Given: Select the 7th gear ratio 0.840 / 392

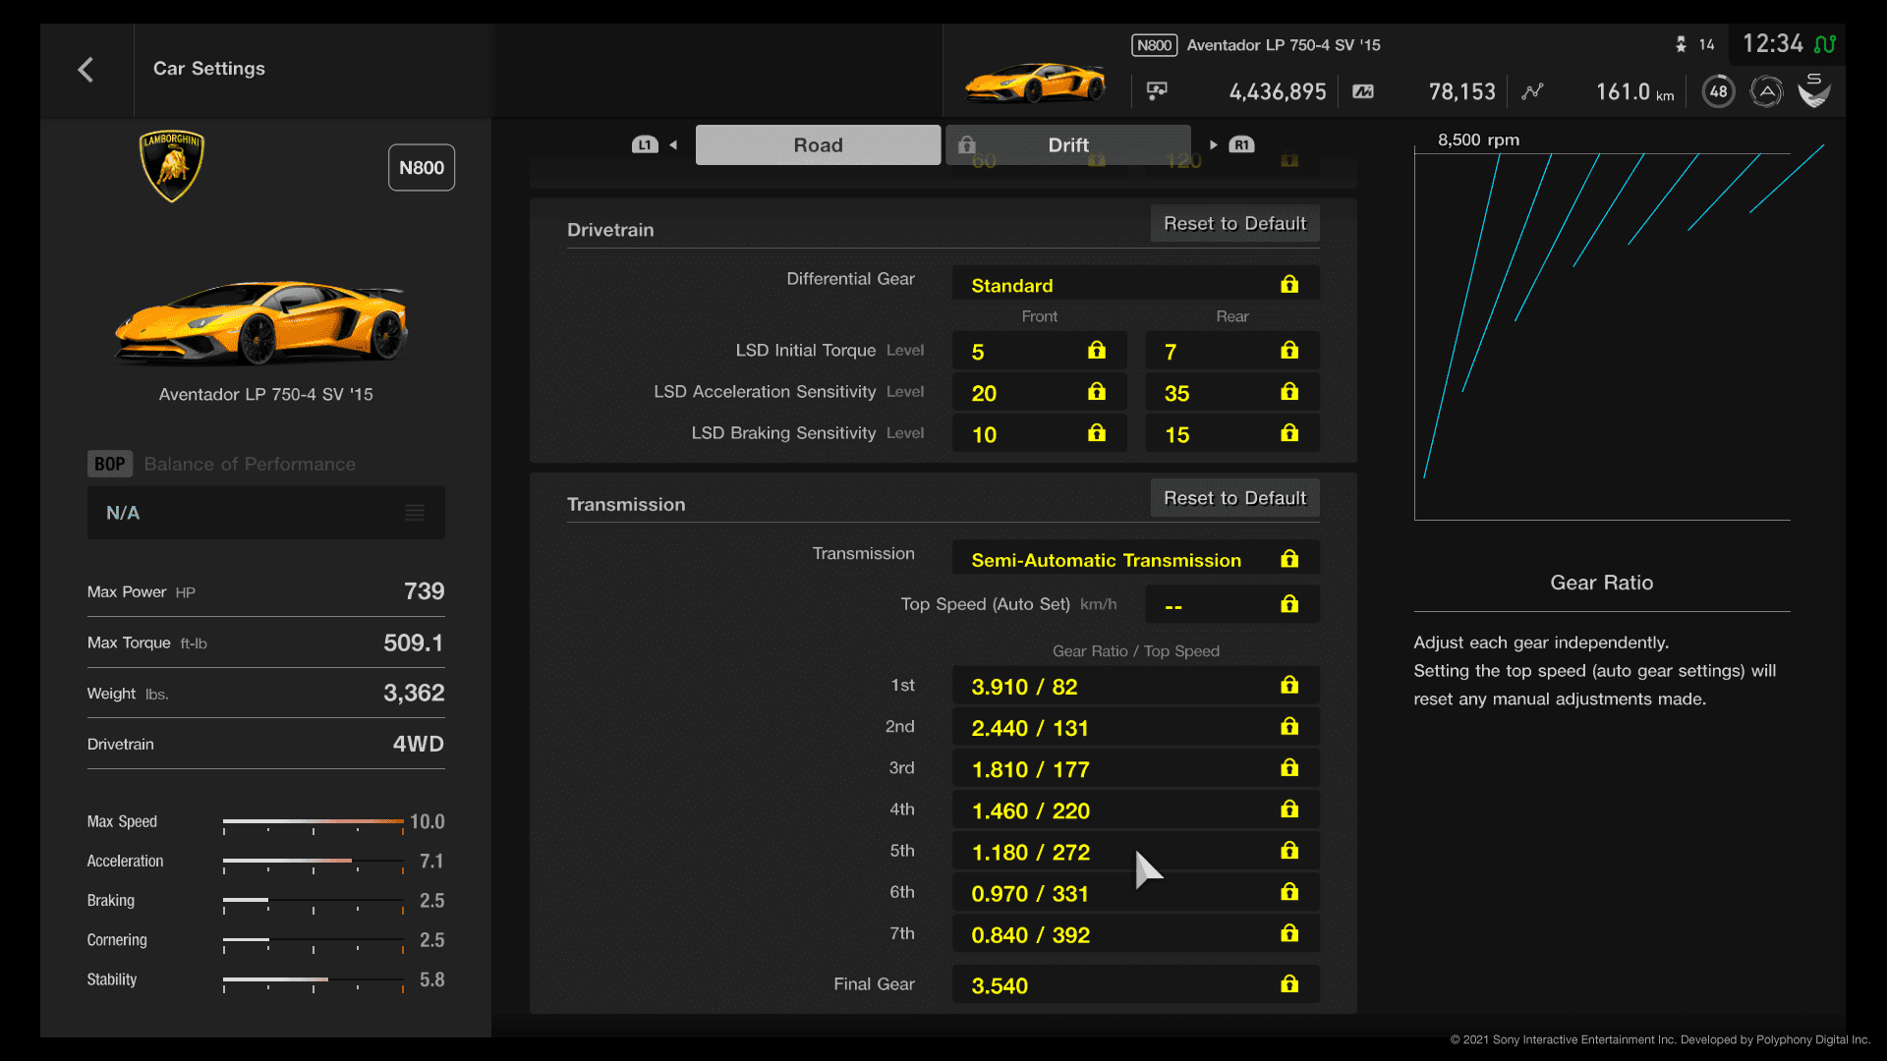Looking at the screenshot, I should tap(1135, 933).
